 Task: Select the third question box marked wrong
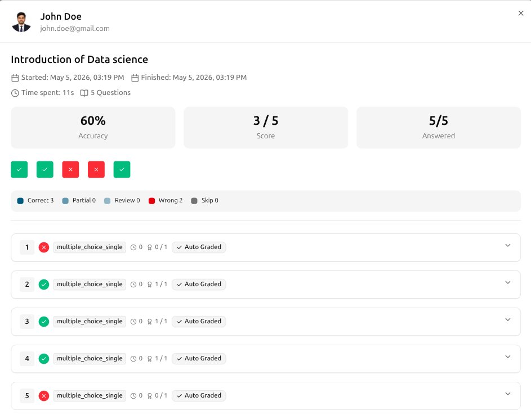70,169
